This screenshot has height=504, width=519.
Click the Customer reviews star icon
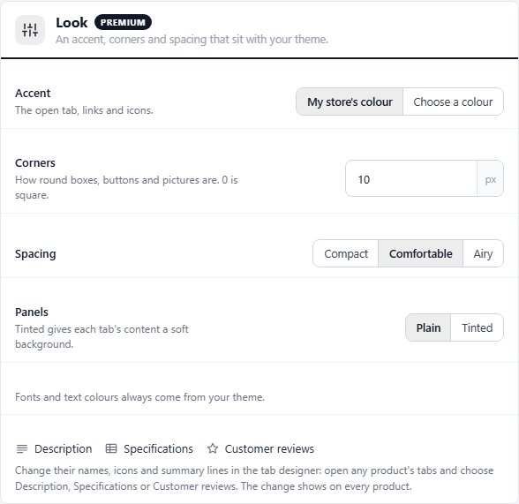[213, 448]
